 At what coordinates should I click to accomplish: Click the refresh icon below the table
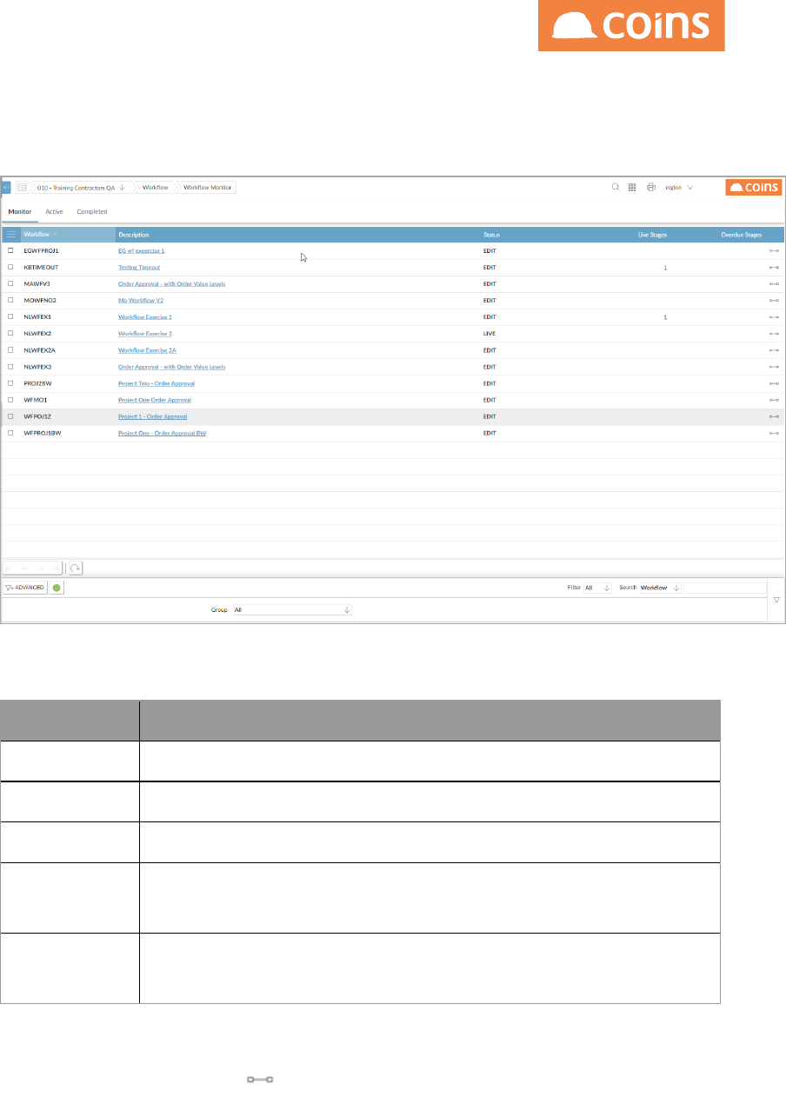(76, 568)
